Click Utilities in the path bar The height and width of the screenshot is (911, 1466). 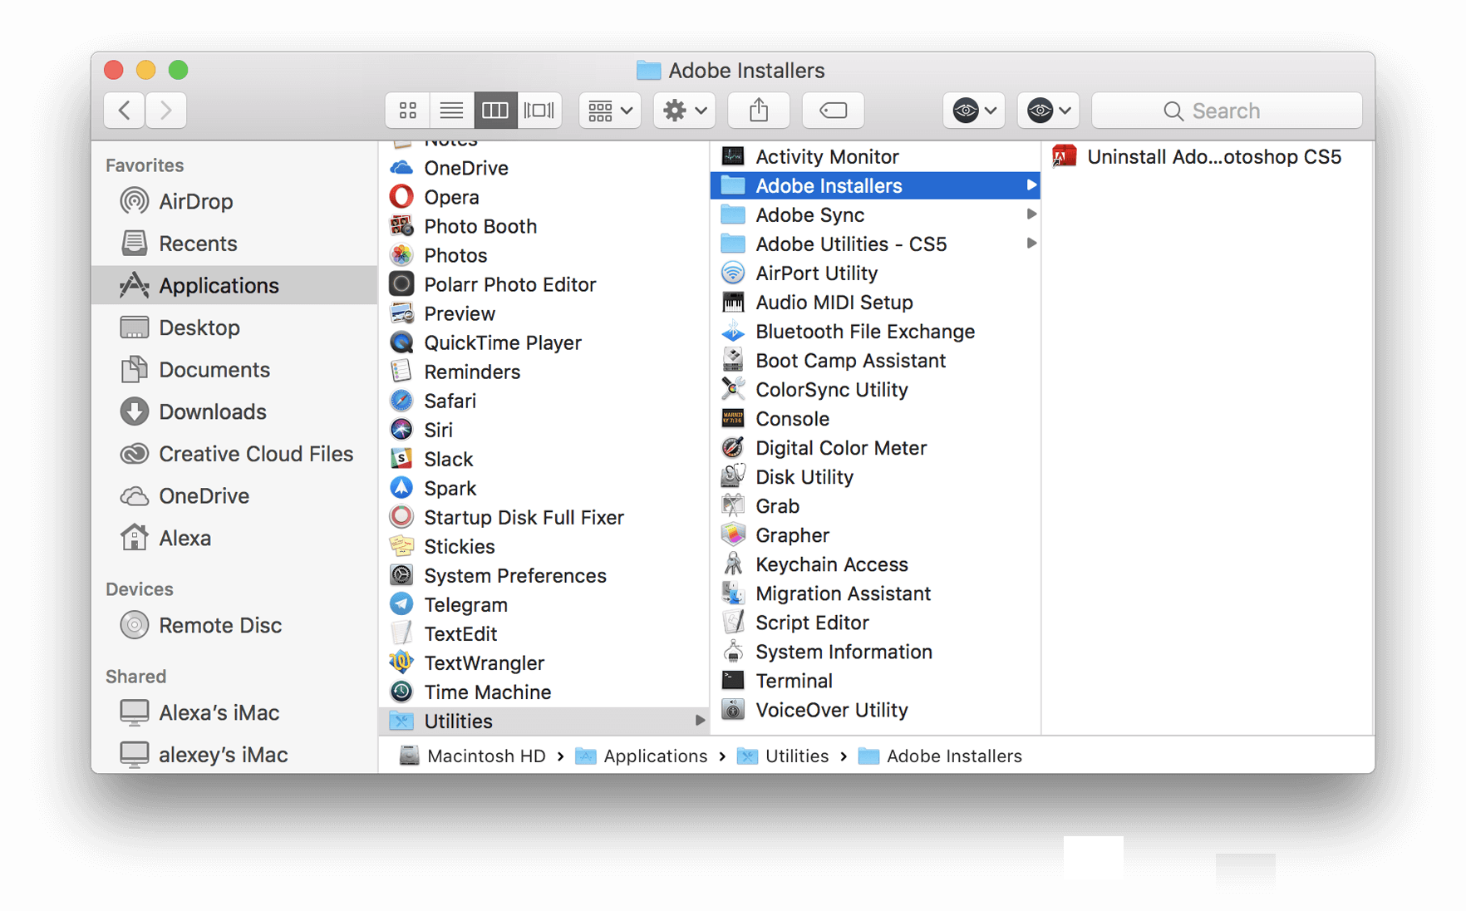click(x=783, y=756)
